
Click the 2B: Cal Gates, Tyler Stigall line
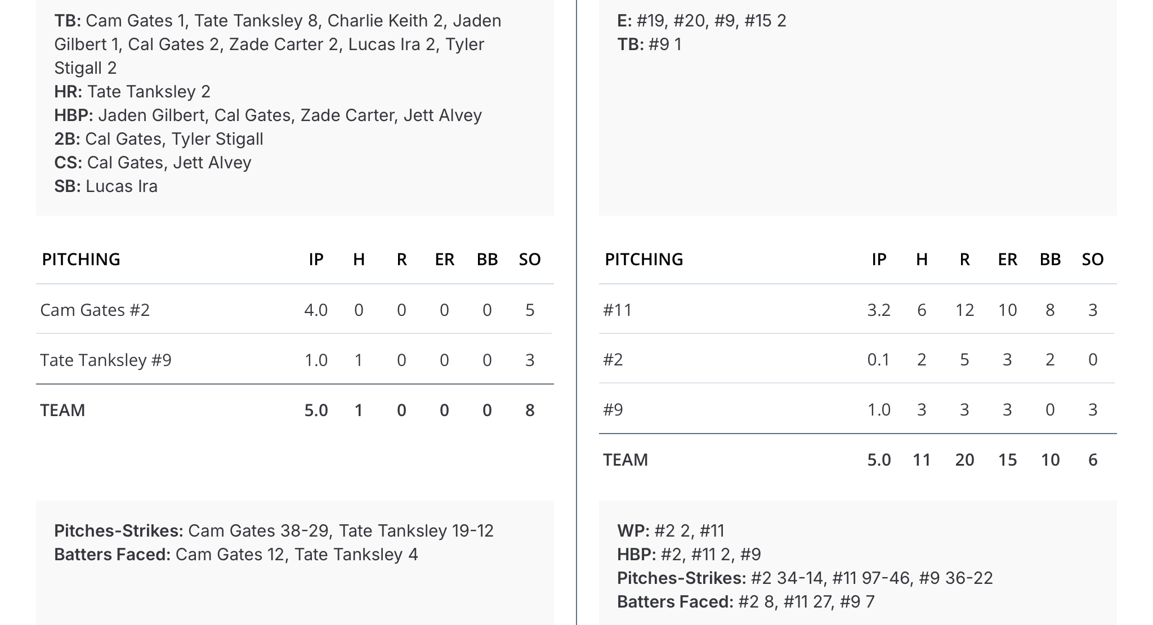click(x=159, y=139)
